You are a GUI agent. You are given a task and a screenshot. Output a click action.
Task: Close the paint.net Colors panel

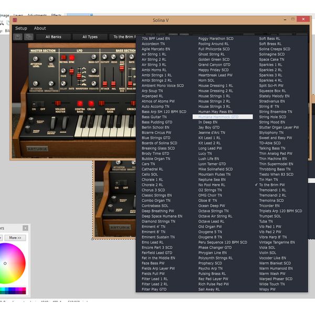point(25,228)
